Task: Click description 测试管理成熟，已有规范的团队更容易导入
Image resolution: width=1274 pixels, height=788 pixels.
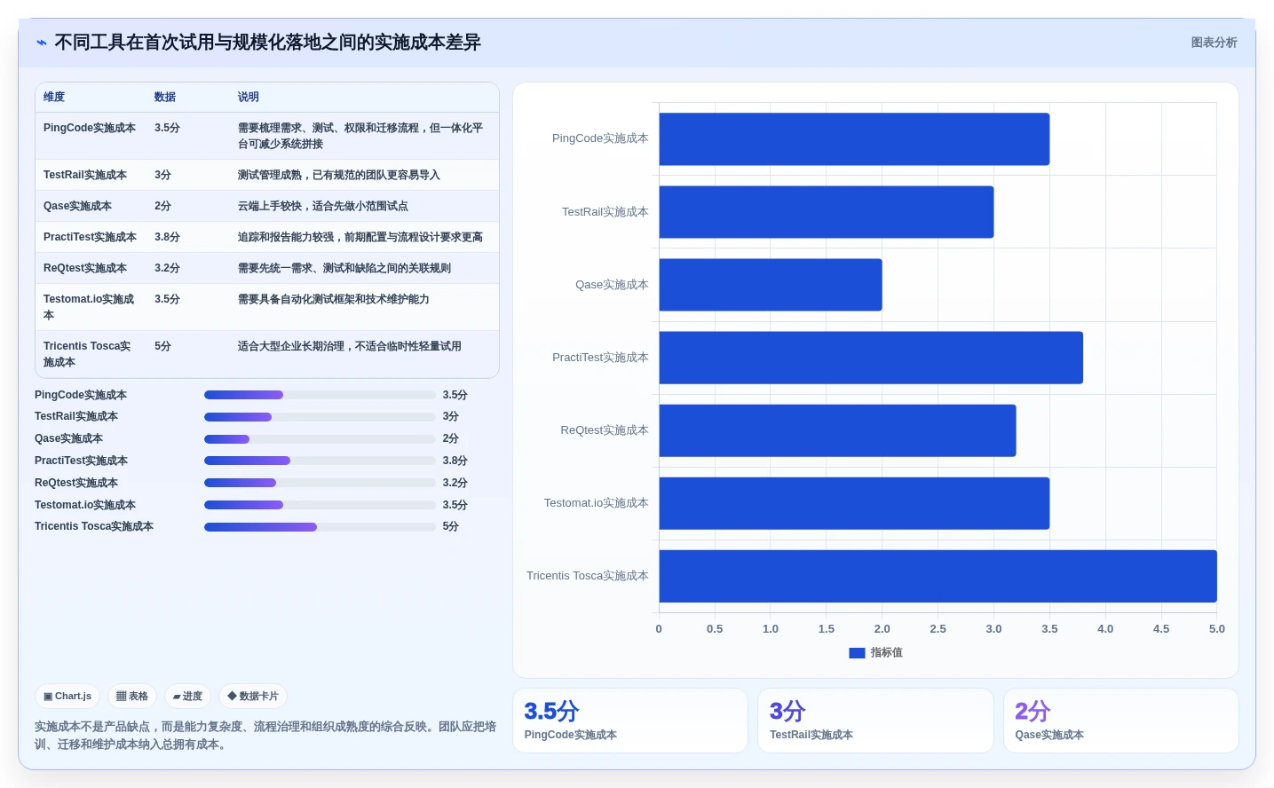Action: click(339, 175)
